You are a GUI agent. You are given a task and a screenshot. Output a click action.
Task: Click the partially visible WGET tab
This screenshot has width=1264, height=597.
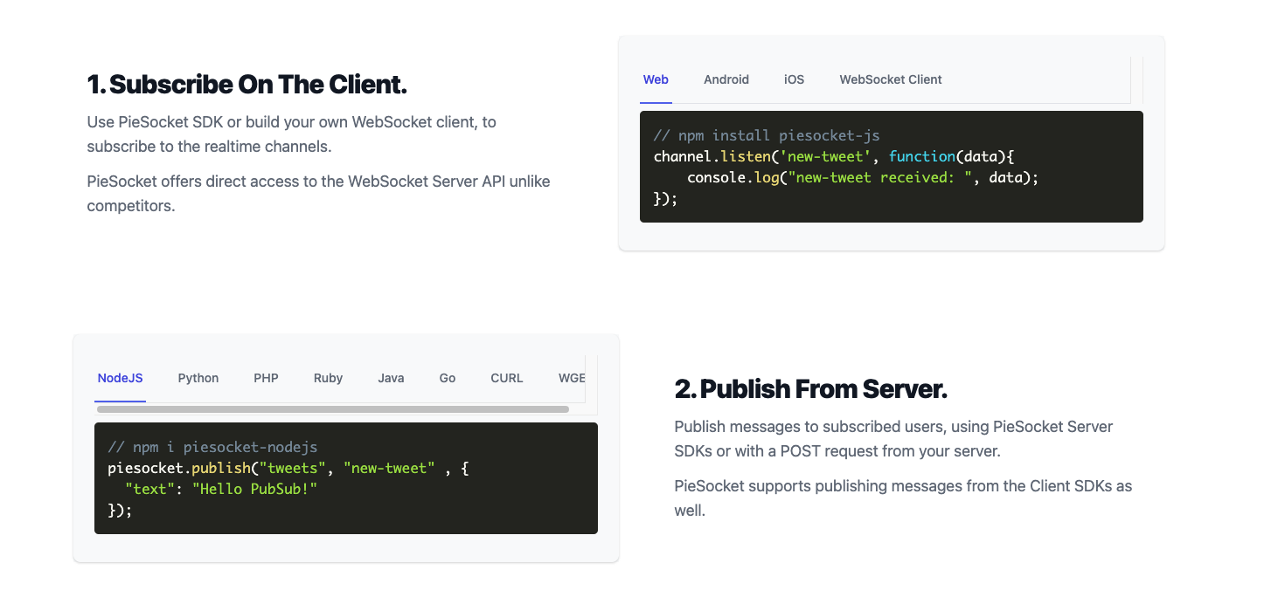click(x=573, y=378)
